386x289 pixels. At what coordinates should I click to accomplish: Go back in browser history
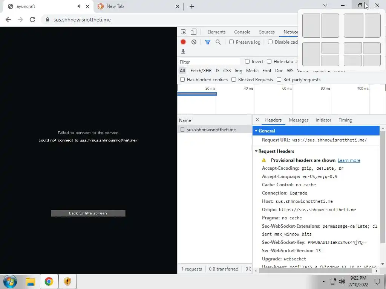click(8, 20)
